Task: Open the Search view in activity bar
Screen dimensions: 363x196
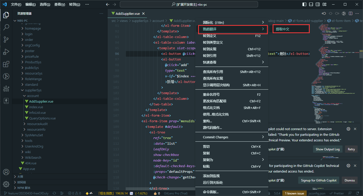Action: coord(6,27)
